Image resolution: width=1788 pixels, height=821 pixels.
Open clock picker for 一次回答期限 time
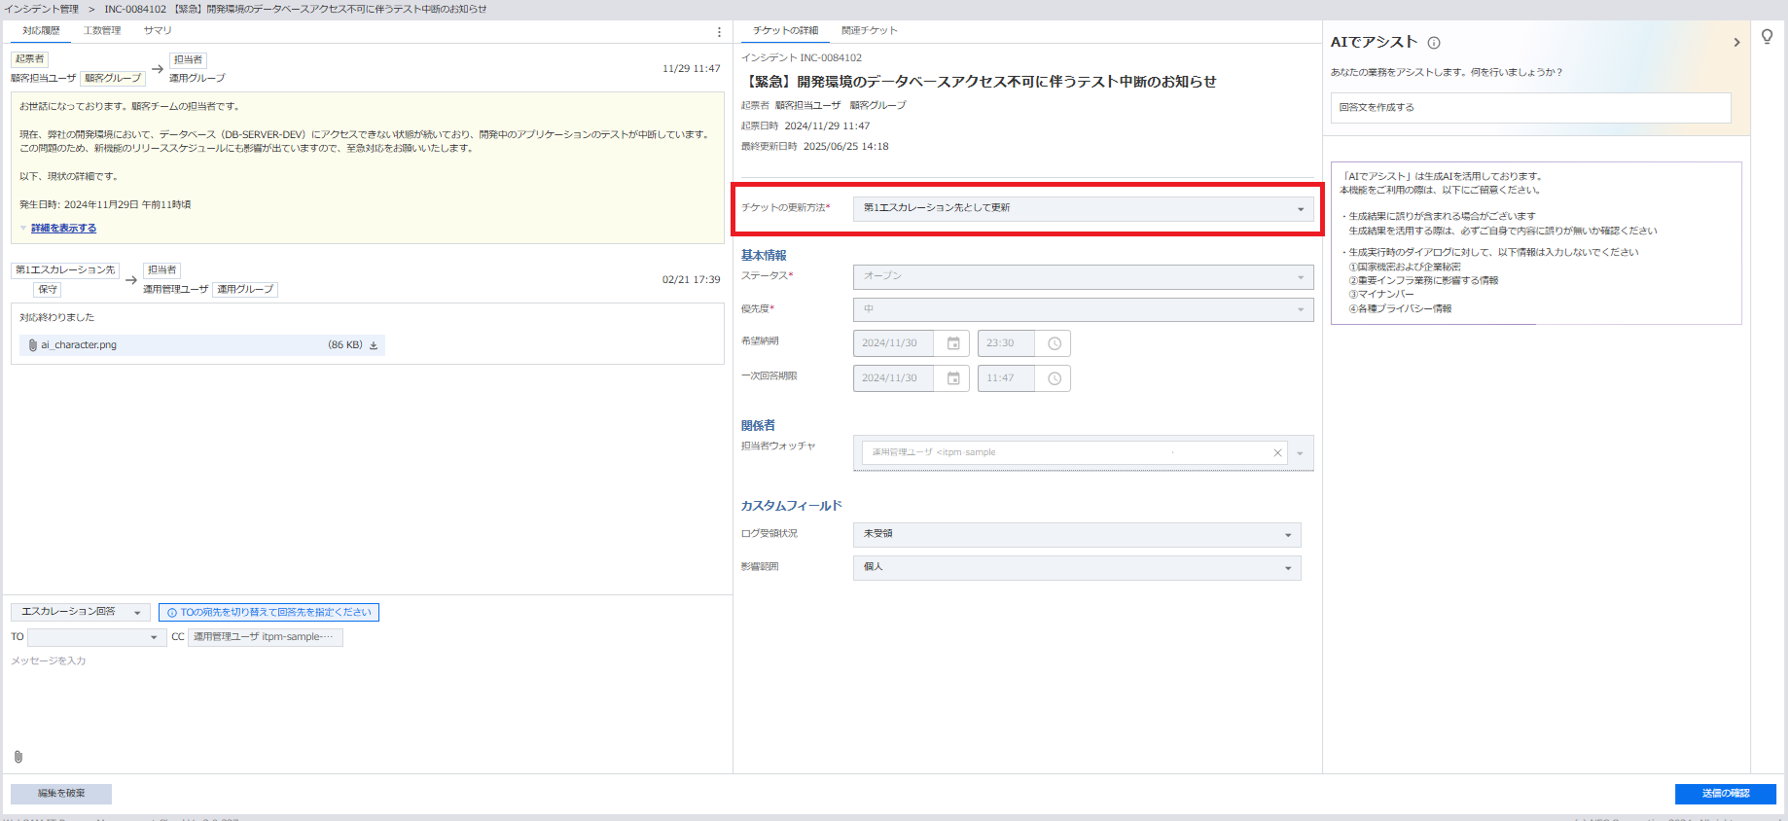(1055, 378)
